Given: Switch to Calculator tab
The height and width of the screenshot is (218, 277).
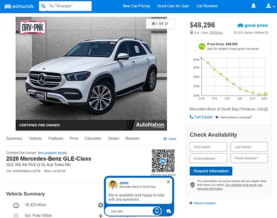Looking at the screenshot, I should (93, 139).
